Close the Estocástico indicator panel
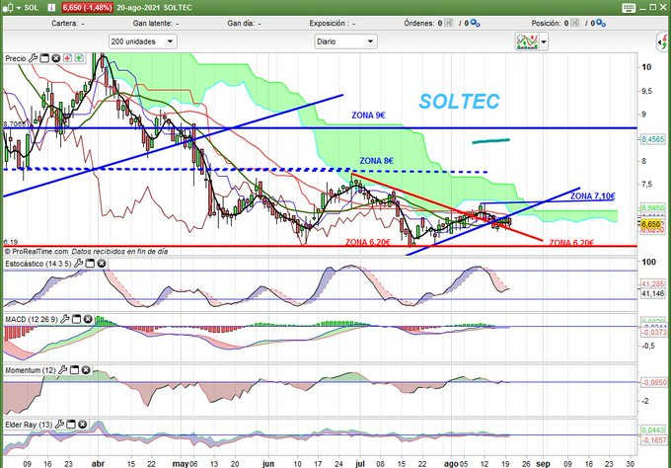Image resolution: width=671 pixels, height=468 pixels. click(102, 264)
